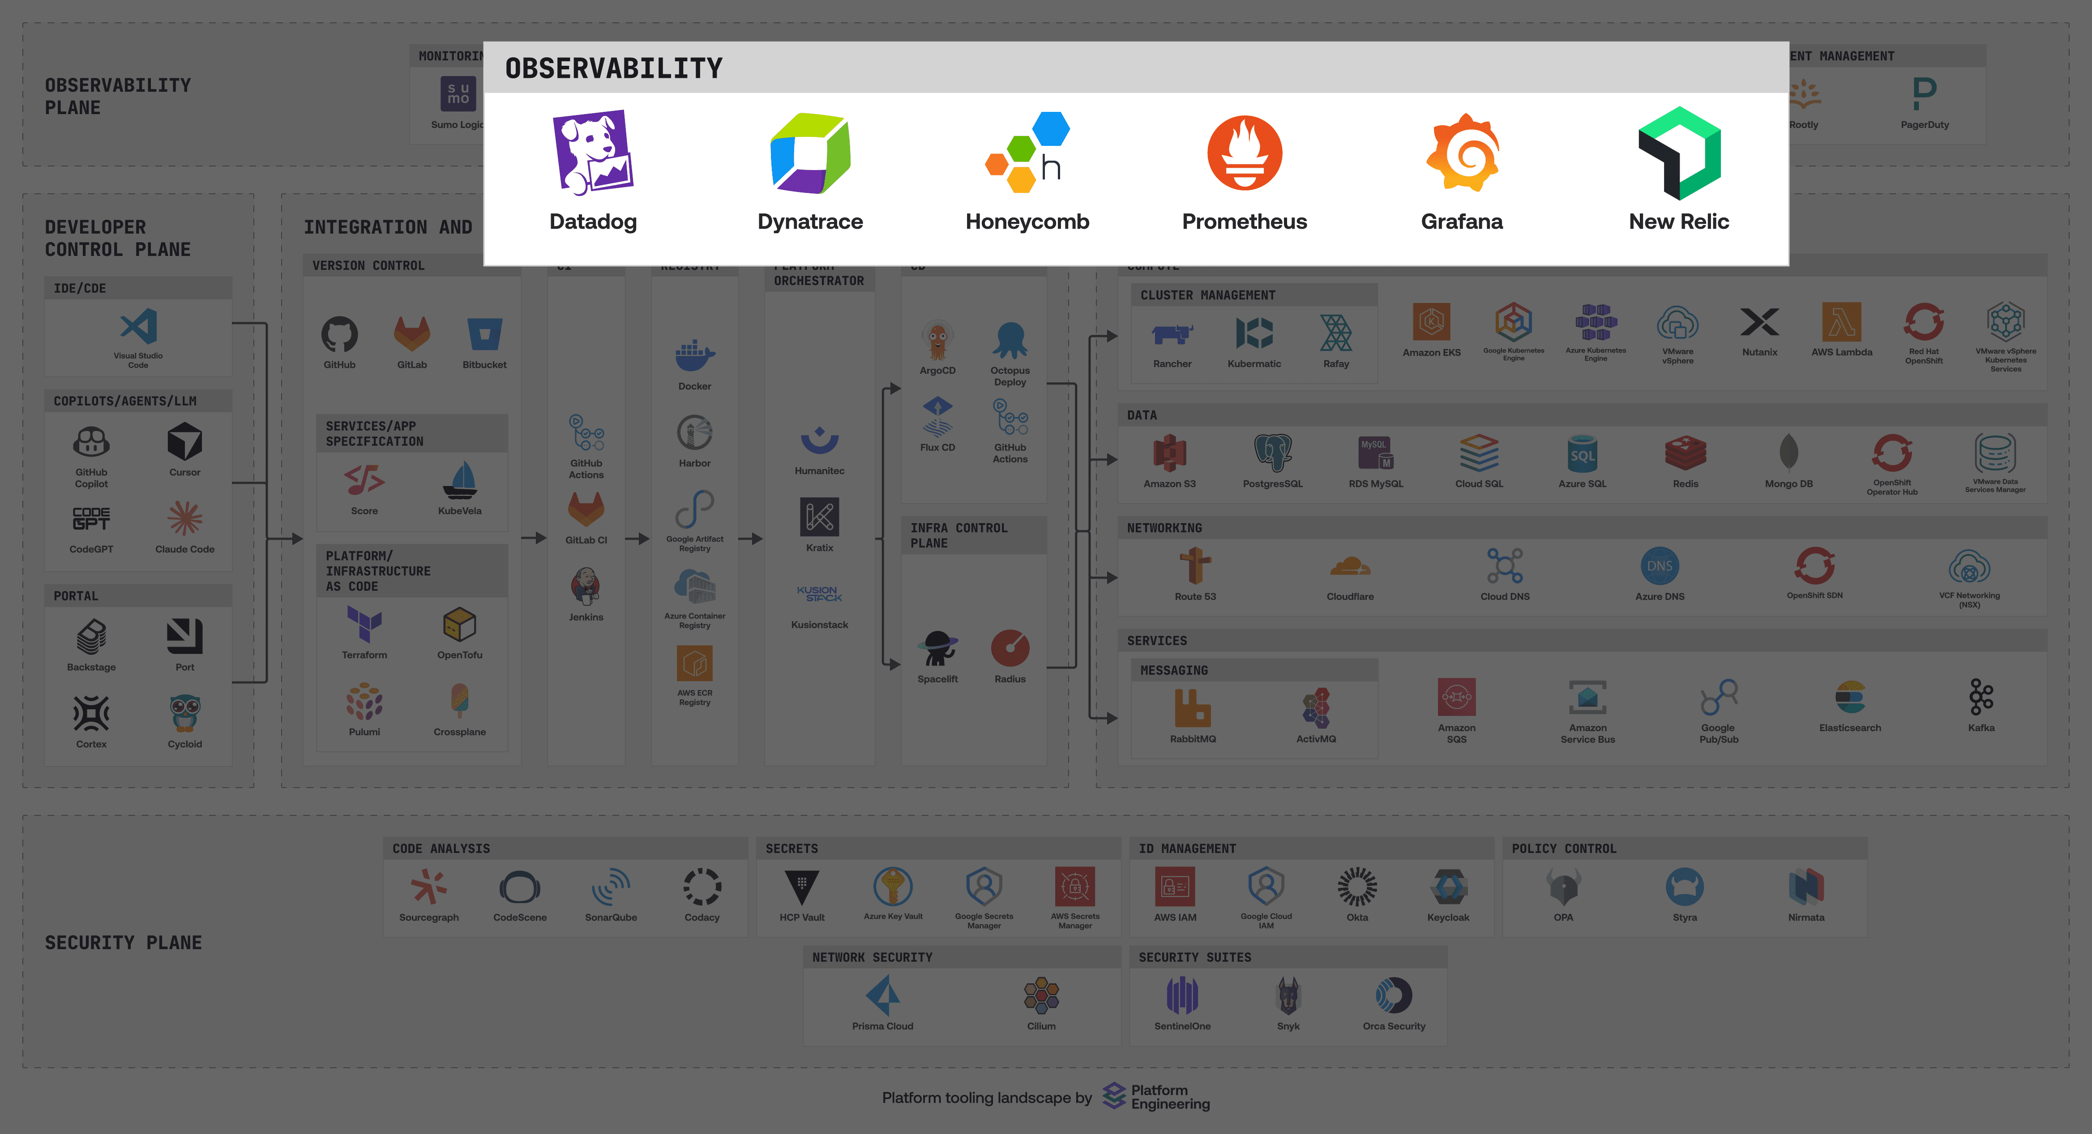Click the Cloudflare networking icon
The image size is (2092, 1134).
click(x=1350, y=566)
